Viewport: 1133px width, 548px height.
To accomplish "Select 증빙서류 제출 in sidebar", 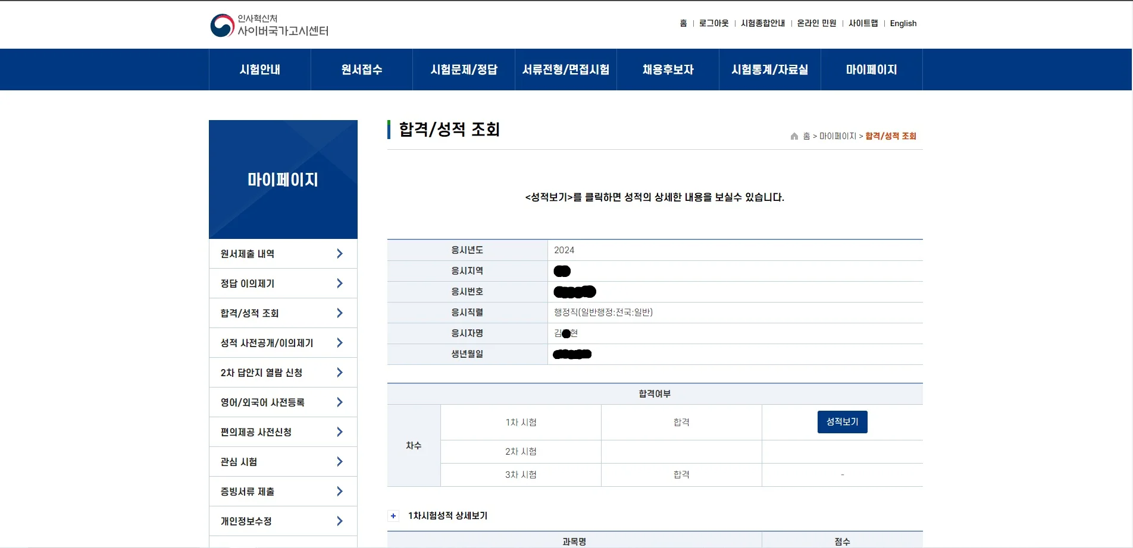I will [x=283, y=492].
